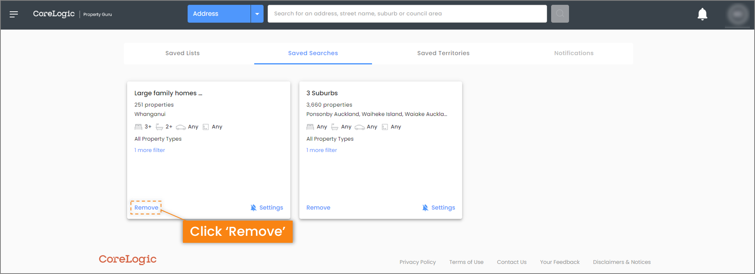
Task: Open the Your Feedback link
Action: (560, 262)
